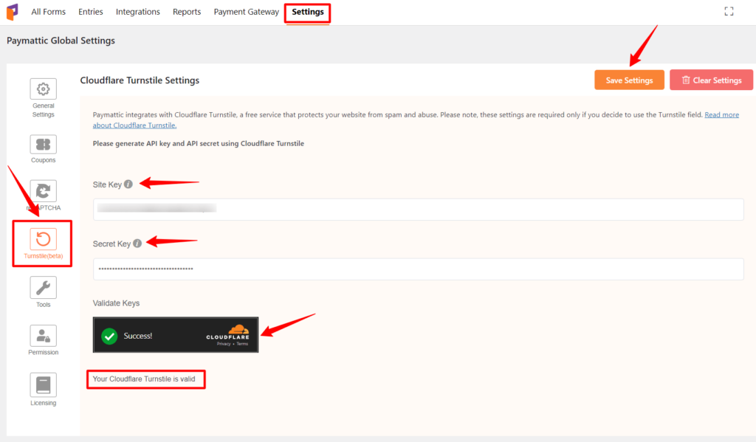Toggle the fullscreen icon at top right

point(729,12)
